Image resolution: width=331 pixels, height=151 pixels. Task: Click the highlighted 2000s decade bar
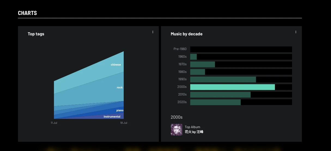click(x=241, y=87)
